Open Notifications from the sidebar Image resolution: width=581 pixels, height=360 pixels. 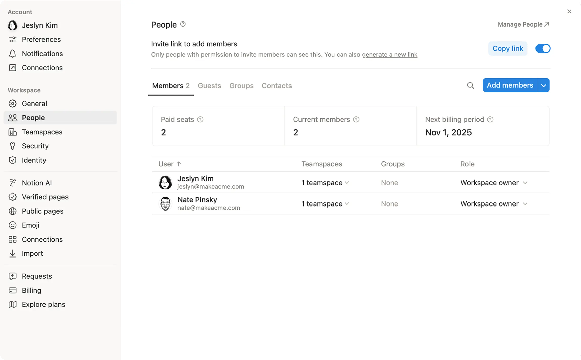[x=42, y=54]
